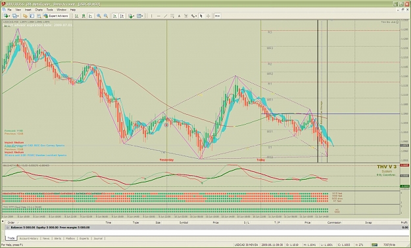Viewport: 411px width, 248px height.
Task: Select the Vertical Line drawing tool
Action: click(151, 16)
